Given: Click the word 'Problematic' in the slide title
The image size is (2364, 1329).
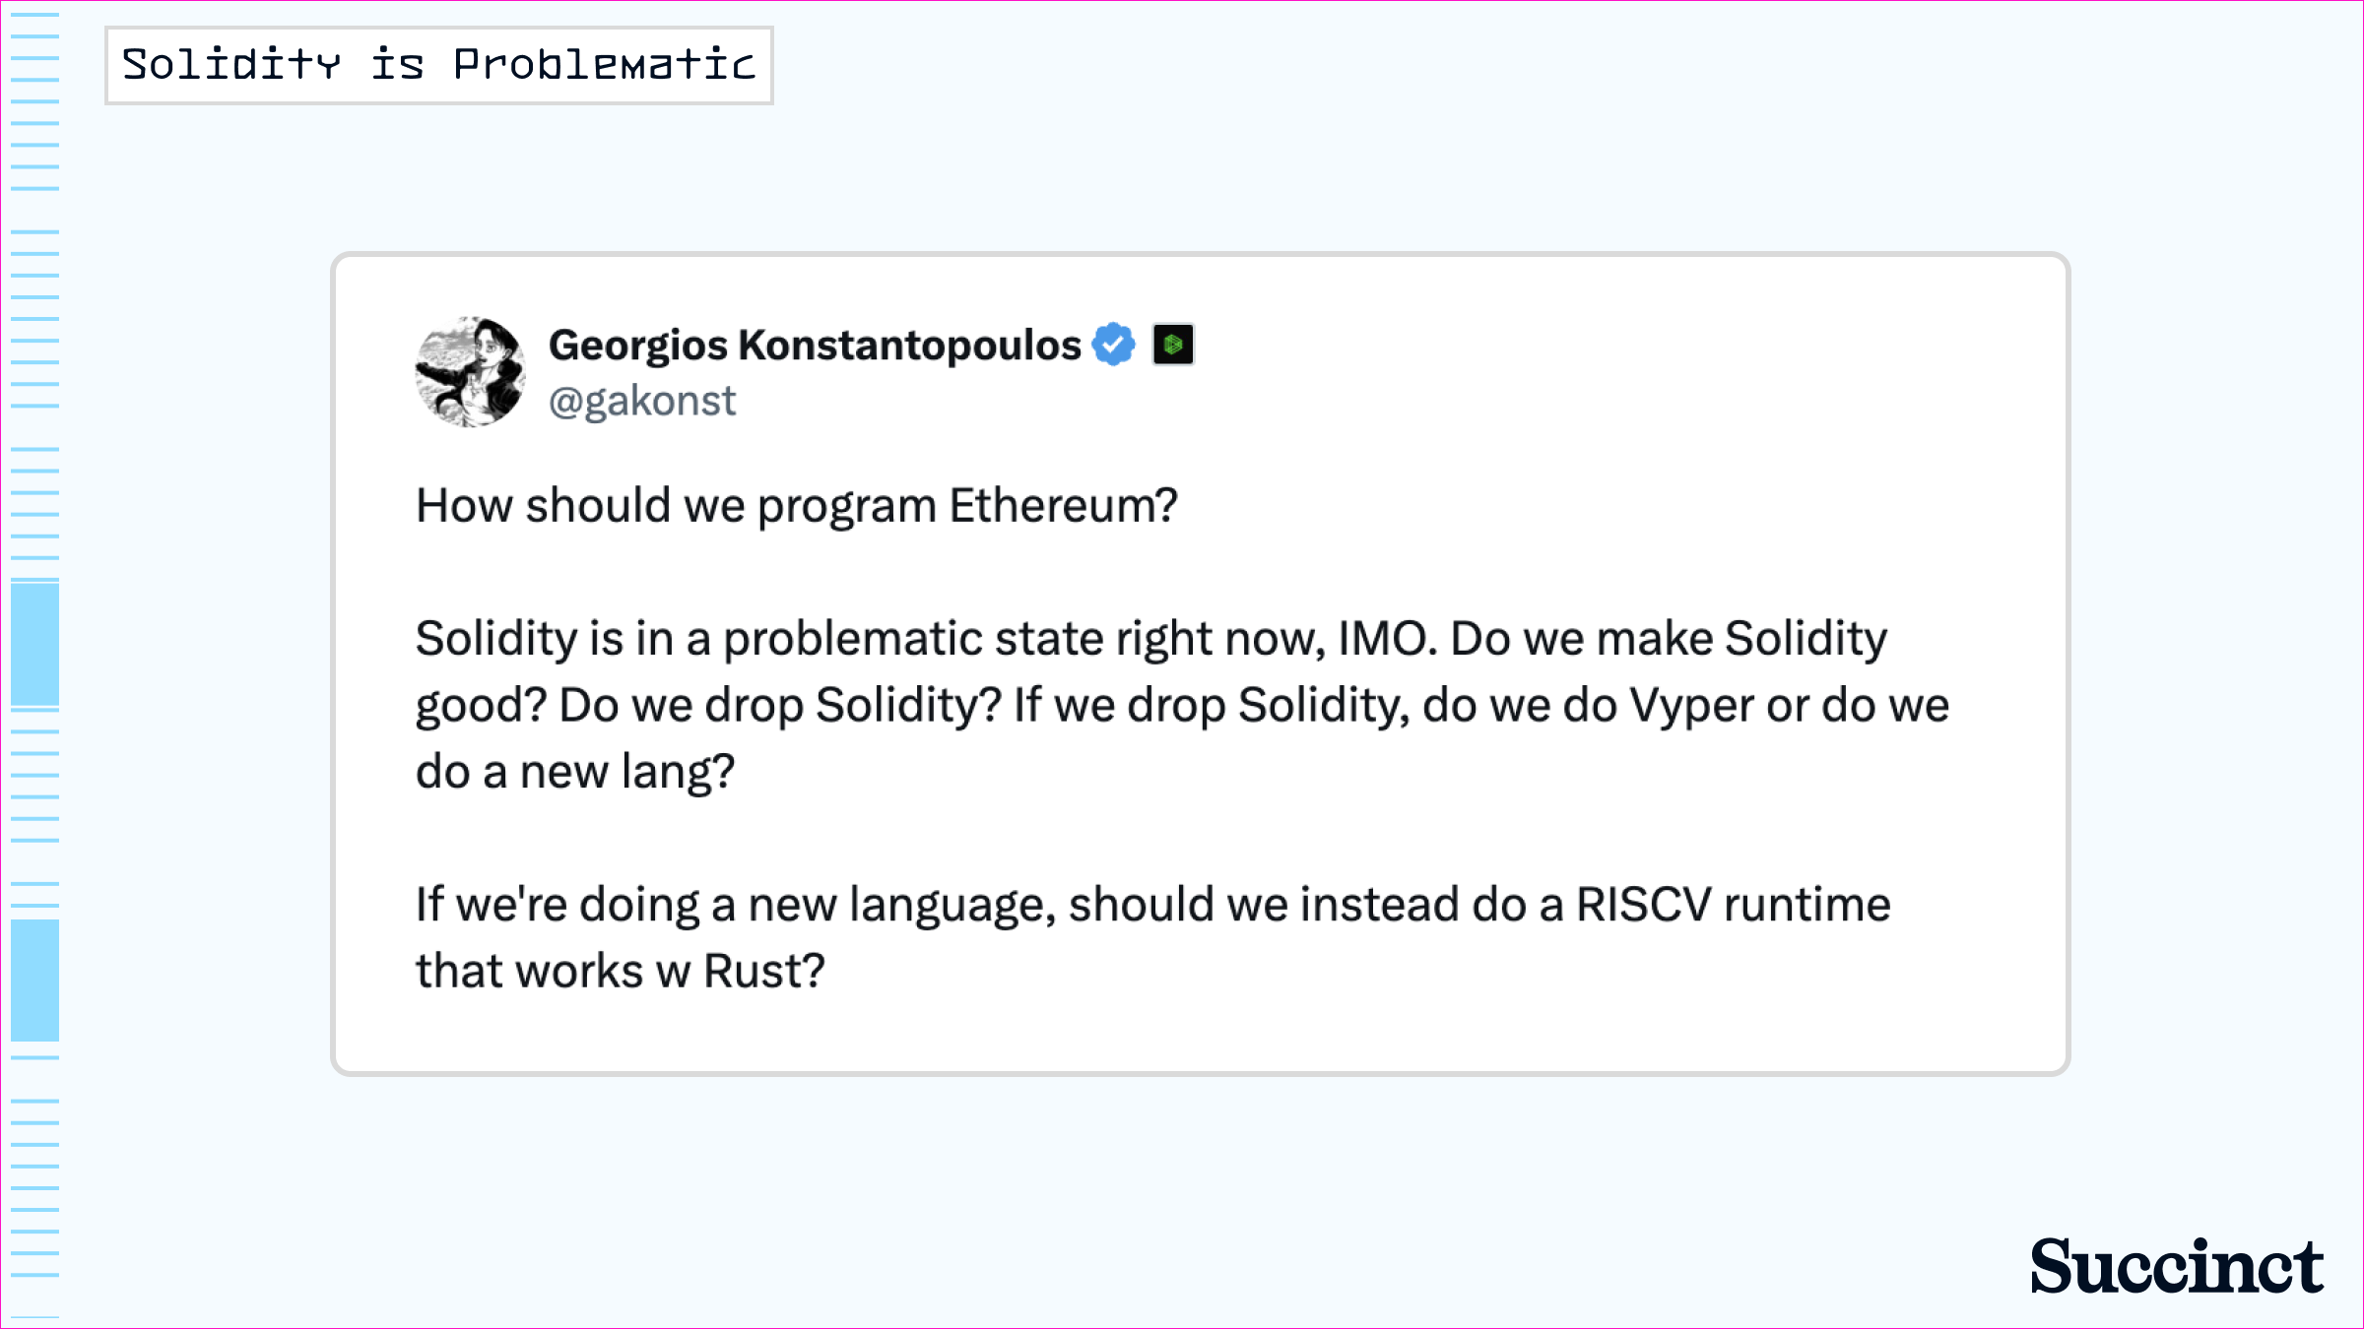Looking at the screenshot, I should (x=604, y=65).
